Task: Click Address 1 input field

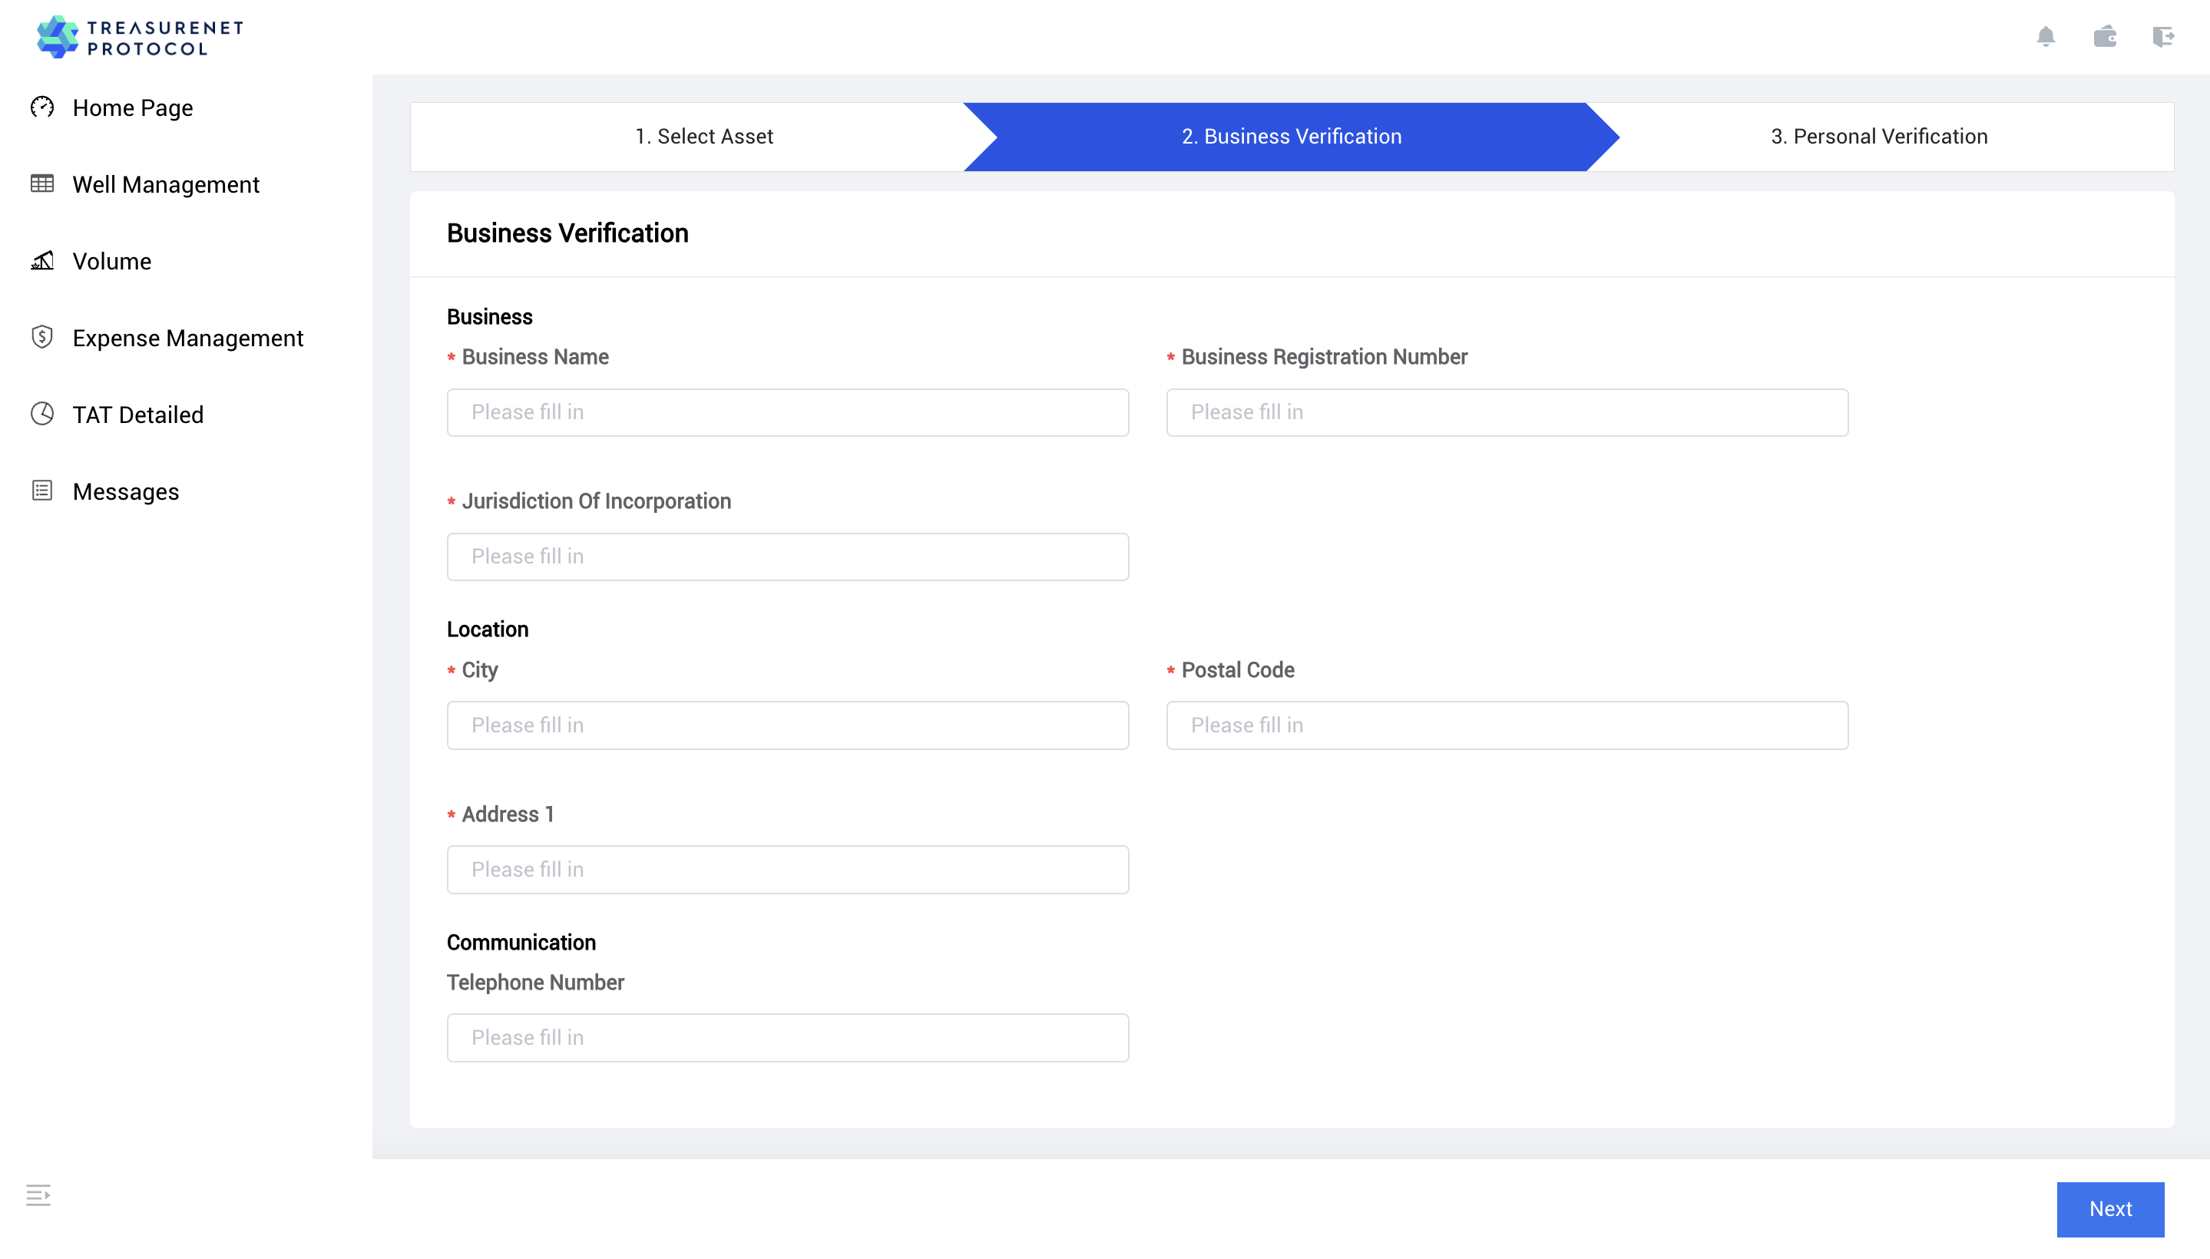Action: coord(788,869)
